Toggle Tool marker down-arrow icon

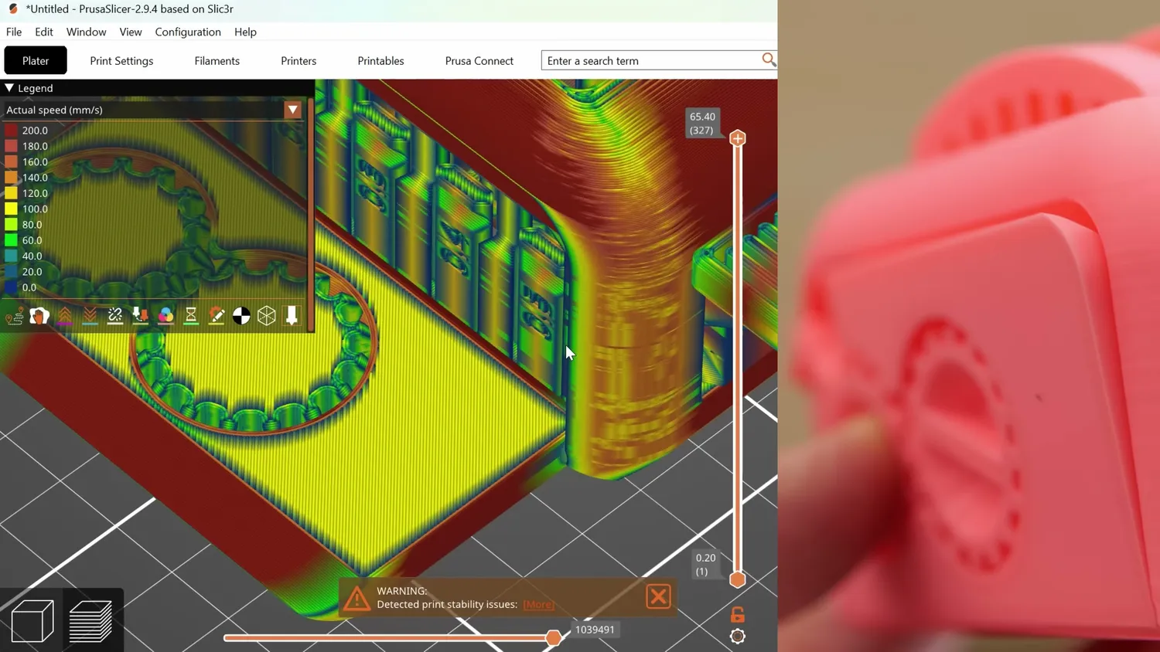click(x=292, y=316)
